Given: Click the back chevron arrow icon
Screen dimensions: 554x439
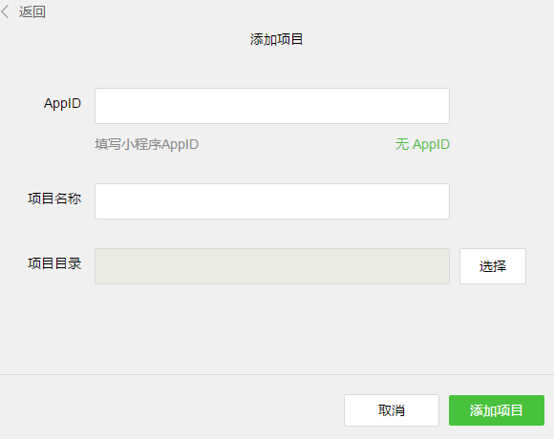Looking at the screenshot, I should [x=5, y=11].
